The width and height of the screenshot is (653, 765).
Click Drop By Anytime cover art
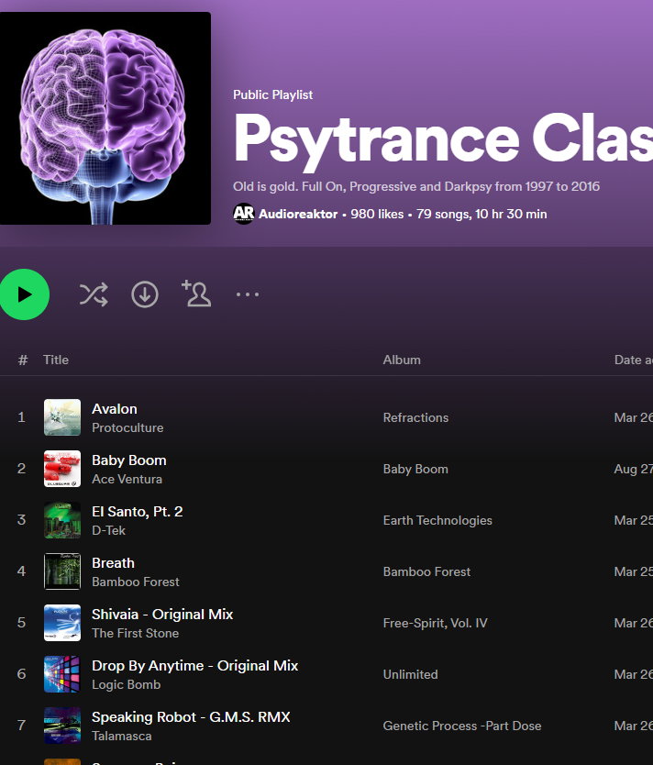click(x=62, y=674)
